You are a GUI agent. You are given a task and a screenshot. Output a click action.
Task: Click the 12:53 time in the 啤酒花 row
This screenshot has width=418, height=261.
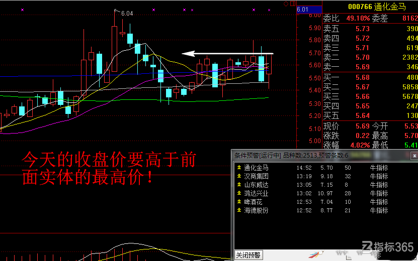coord(304,202)
